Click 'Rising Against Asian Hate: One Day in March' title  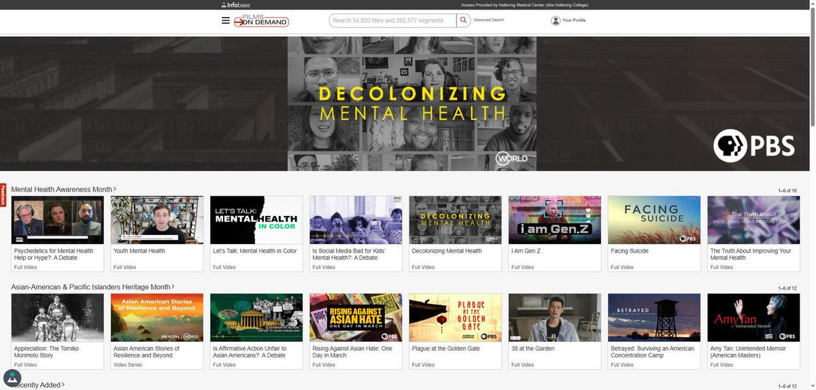click(352, 352)
